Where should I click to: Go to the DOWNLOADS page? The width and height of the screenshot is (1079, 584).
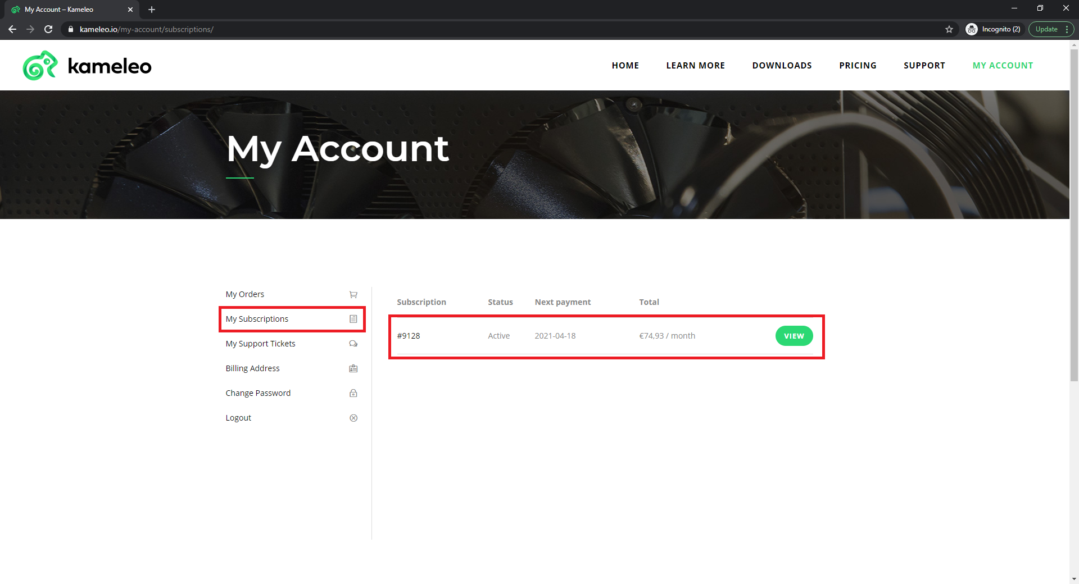point(782,66)
